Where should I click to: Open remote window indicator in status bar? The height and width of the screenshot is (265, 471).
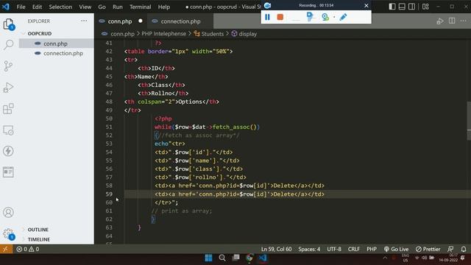6,249
